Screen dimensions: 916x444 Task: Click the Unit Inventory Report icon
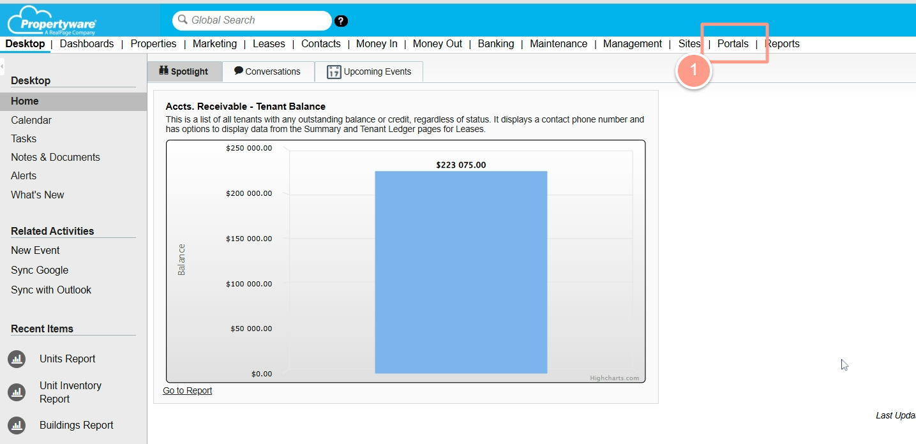tap(17, 392)
